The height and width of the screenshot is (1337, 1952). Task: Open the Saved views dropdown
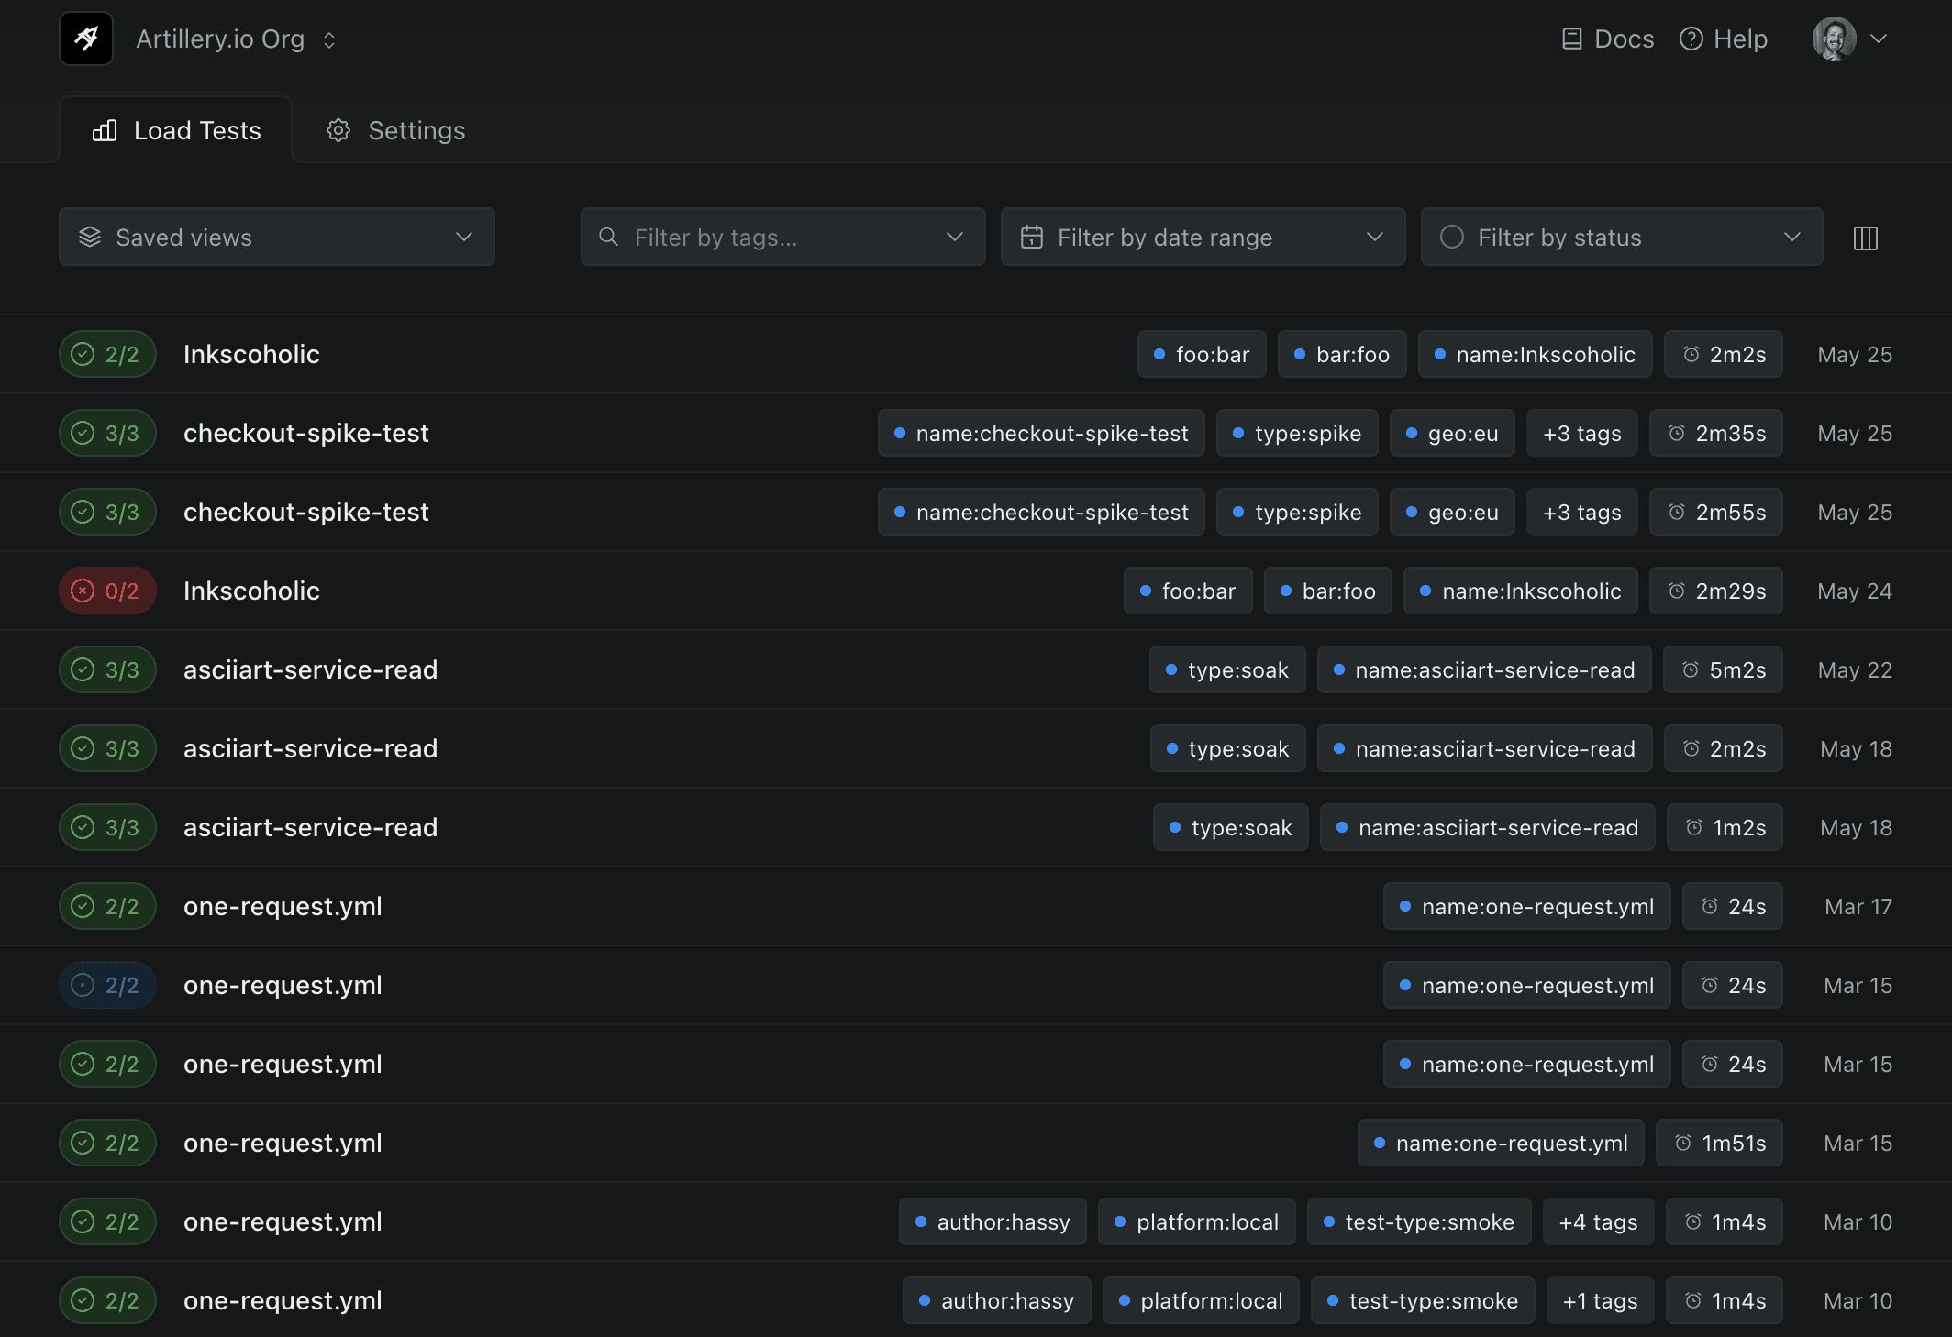(x=277, y=237)
